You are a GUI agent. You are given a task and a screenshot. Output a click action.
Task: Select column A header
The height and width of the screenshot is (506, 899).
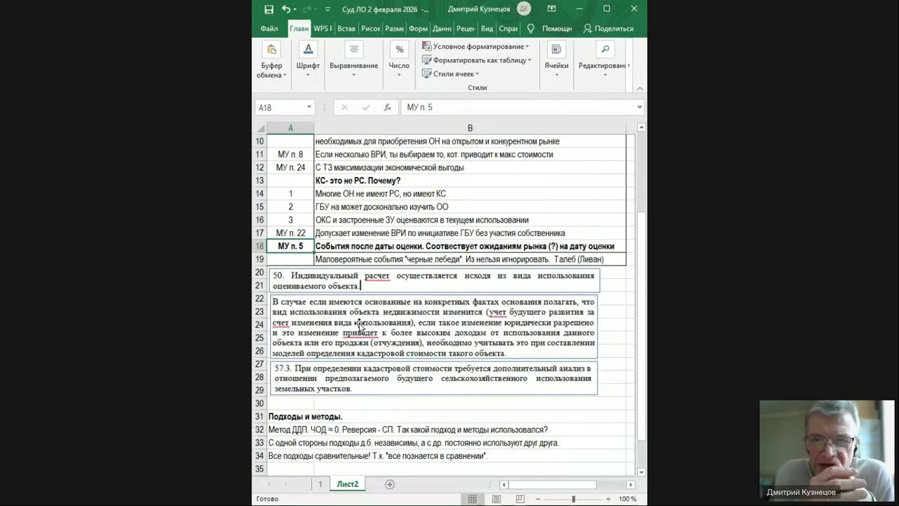point(291,128)
